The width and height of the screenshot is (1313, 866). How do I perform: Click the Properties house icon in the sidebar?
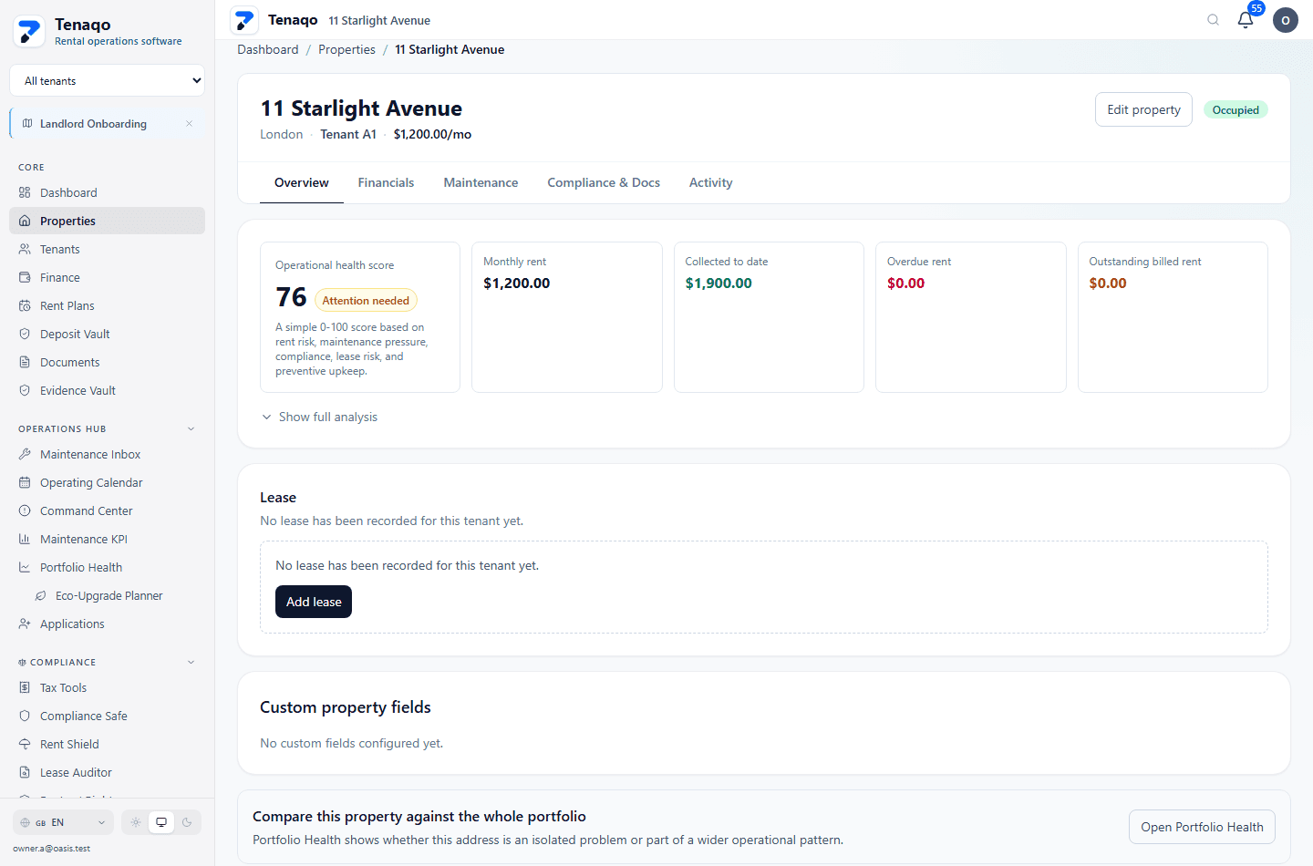point(25,221)
